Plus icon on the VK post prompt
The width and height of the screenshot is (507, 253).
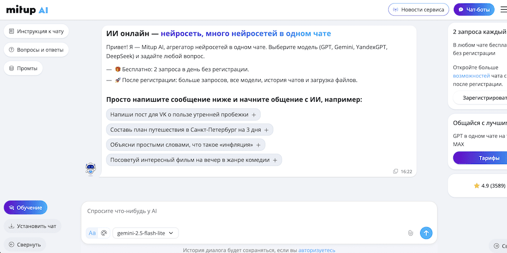pos(254,115)
